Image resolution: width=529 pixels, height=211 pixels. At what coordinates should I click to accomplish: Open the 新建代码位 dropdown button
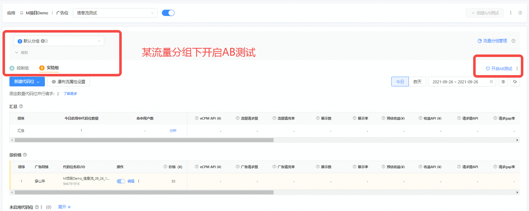point(27,82)
